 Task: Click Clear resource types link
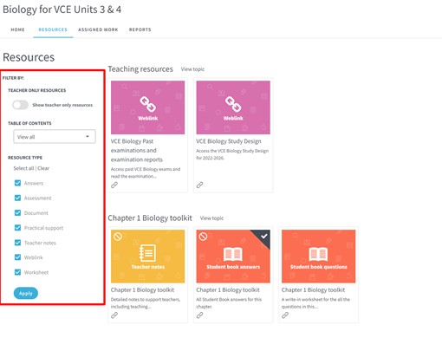click(x=43, y=168)
